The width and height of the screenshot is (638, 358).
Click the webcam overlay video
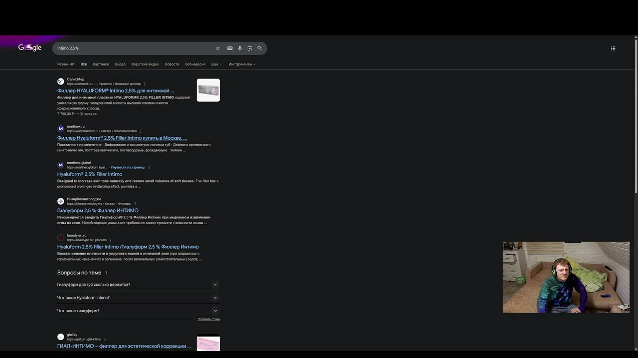(x=566, y=277)
